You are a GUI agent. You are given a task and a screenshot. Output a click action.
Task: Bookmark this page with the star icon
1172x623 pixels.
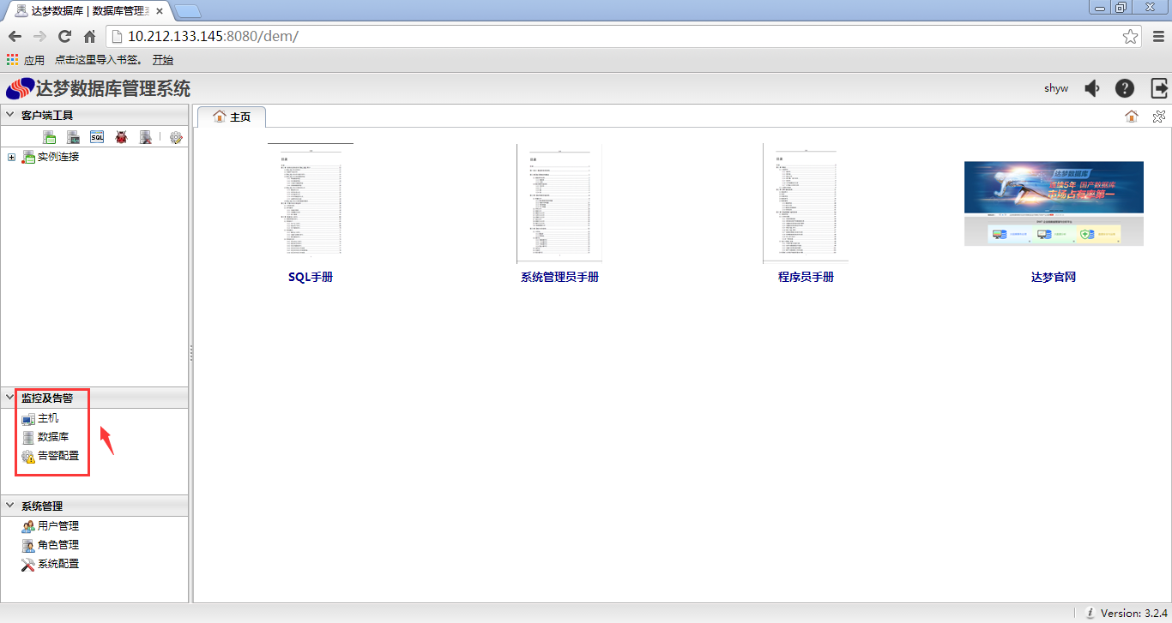1131,36
